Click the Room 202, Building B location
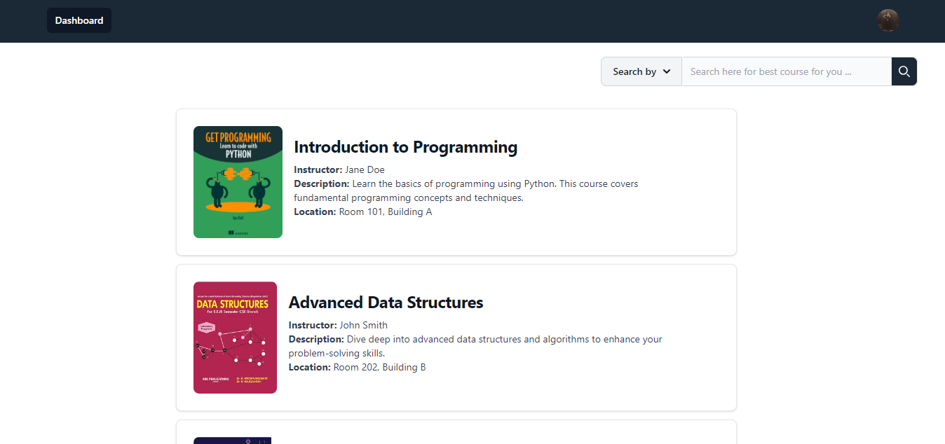945x444 pixels. pos(379,367)
